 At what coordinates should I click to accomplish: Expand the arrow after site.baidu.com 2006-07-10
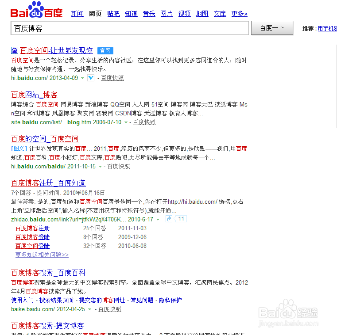126,122
